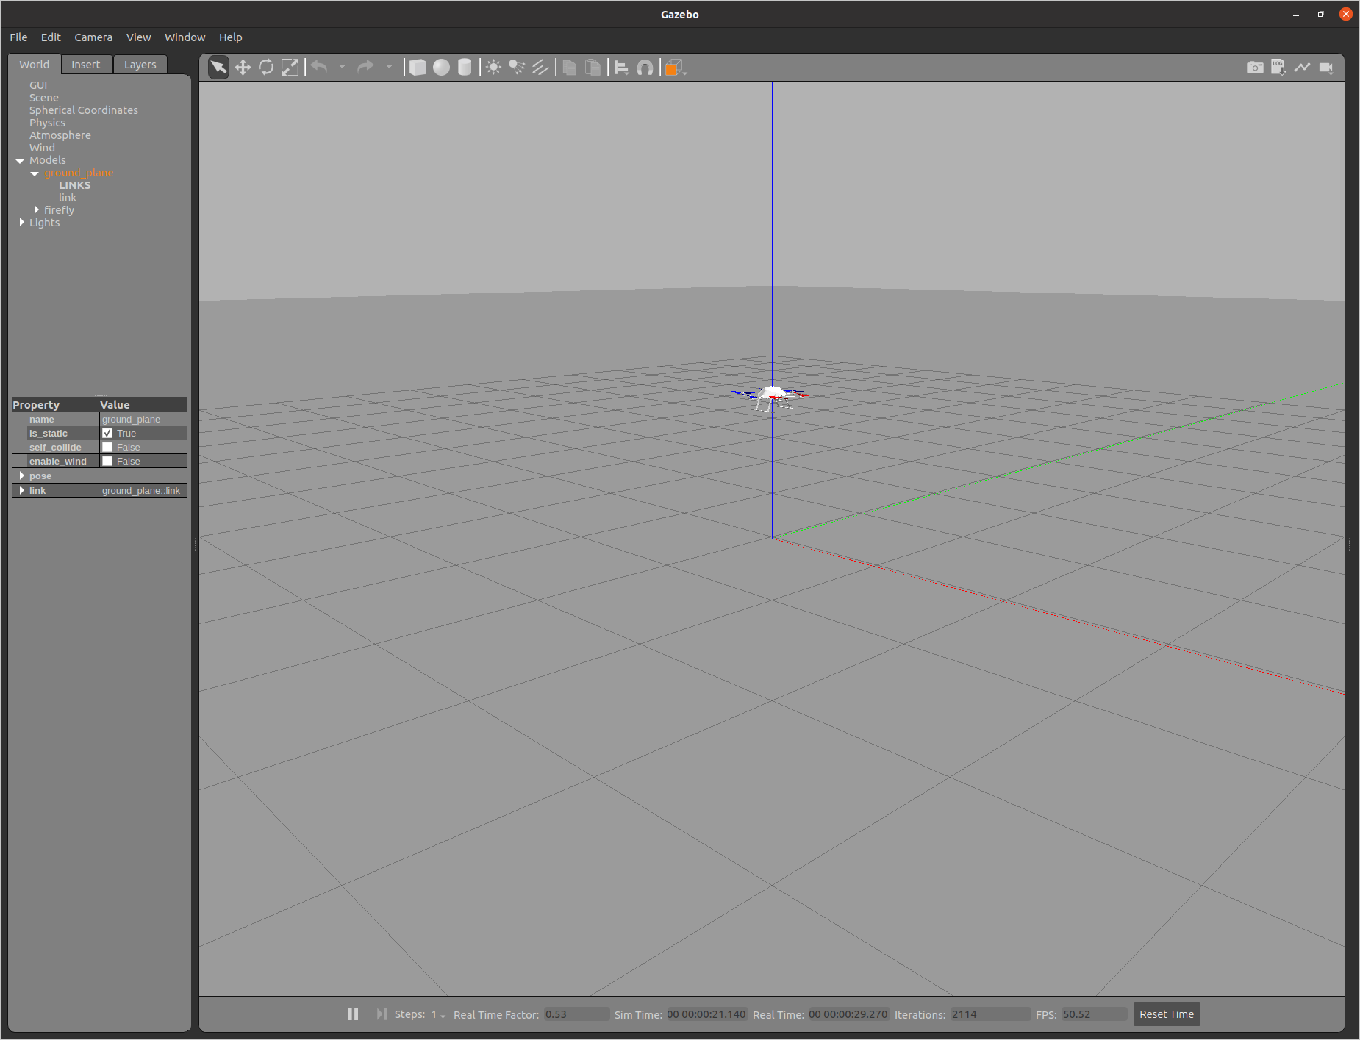Click the Real Time Factor field
The width and height of the screenshot is (1360, 1040).
pyautogui.click(x=576, y=1014)
